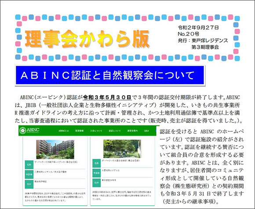Click the 名称 label in the left card

(x=29, y=165)
